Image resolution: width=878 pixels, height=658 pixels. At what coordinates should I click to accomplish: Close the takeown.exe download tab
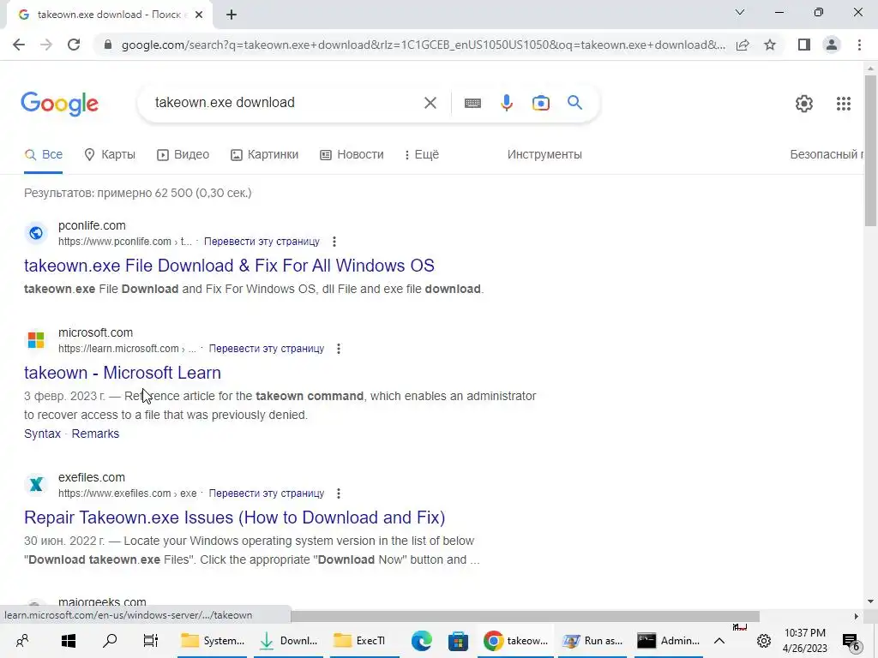pyautogui.click(x=199, y=15)
